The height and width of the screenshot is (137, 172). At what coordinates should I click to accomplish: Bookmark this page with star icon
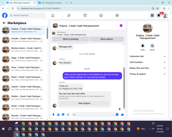tap(158, 9)
